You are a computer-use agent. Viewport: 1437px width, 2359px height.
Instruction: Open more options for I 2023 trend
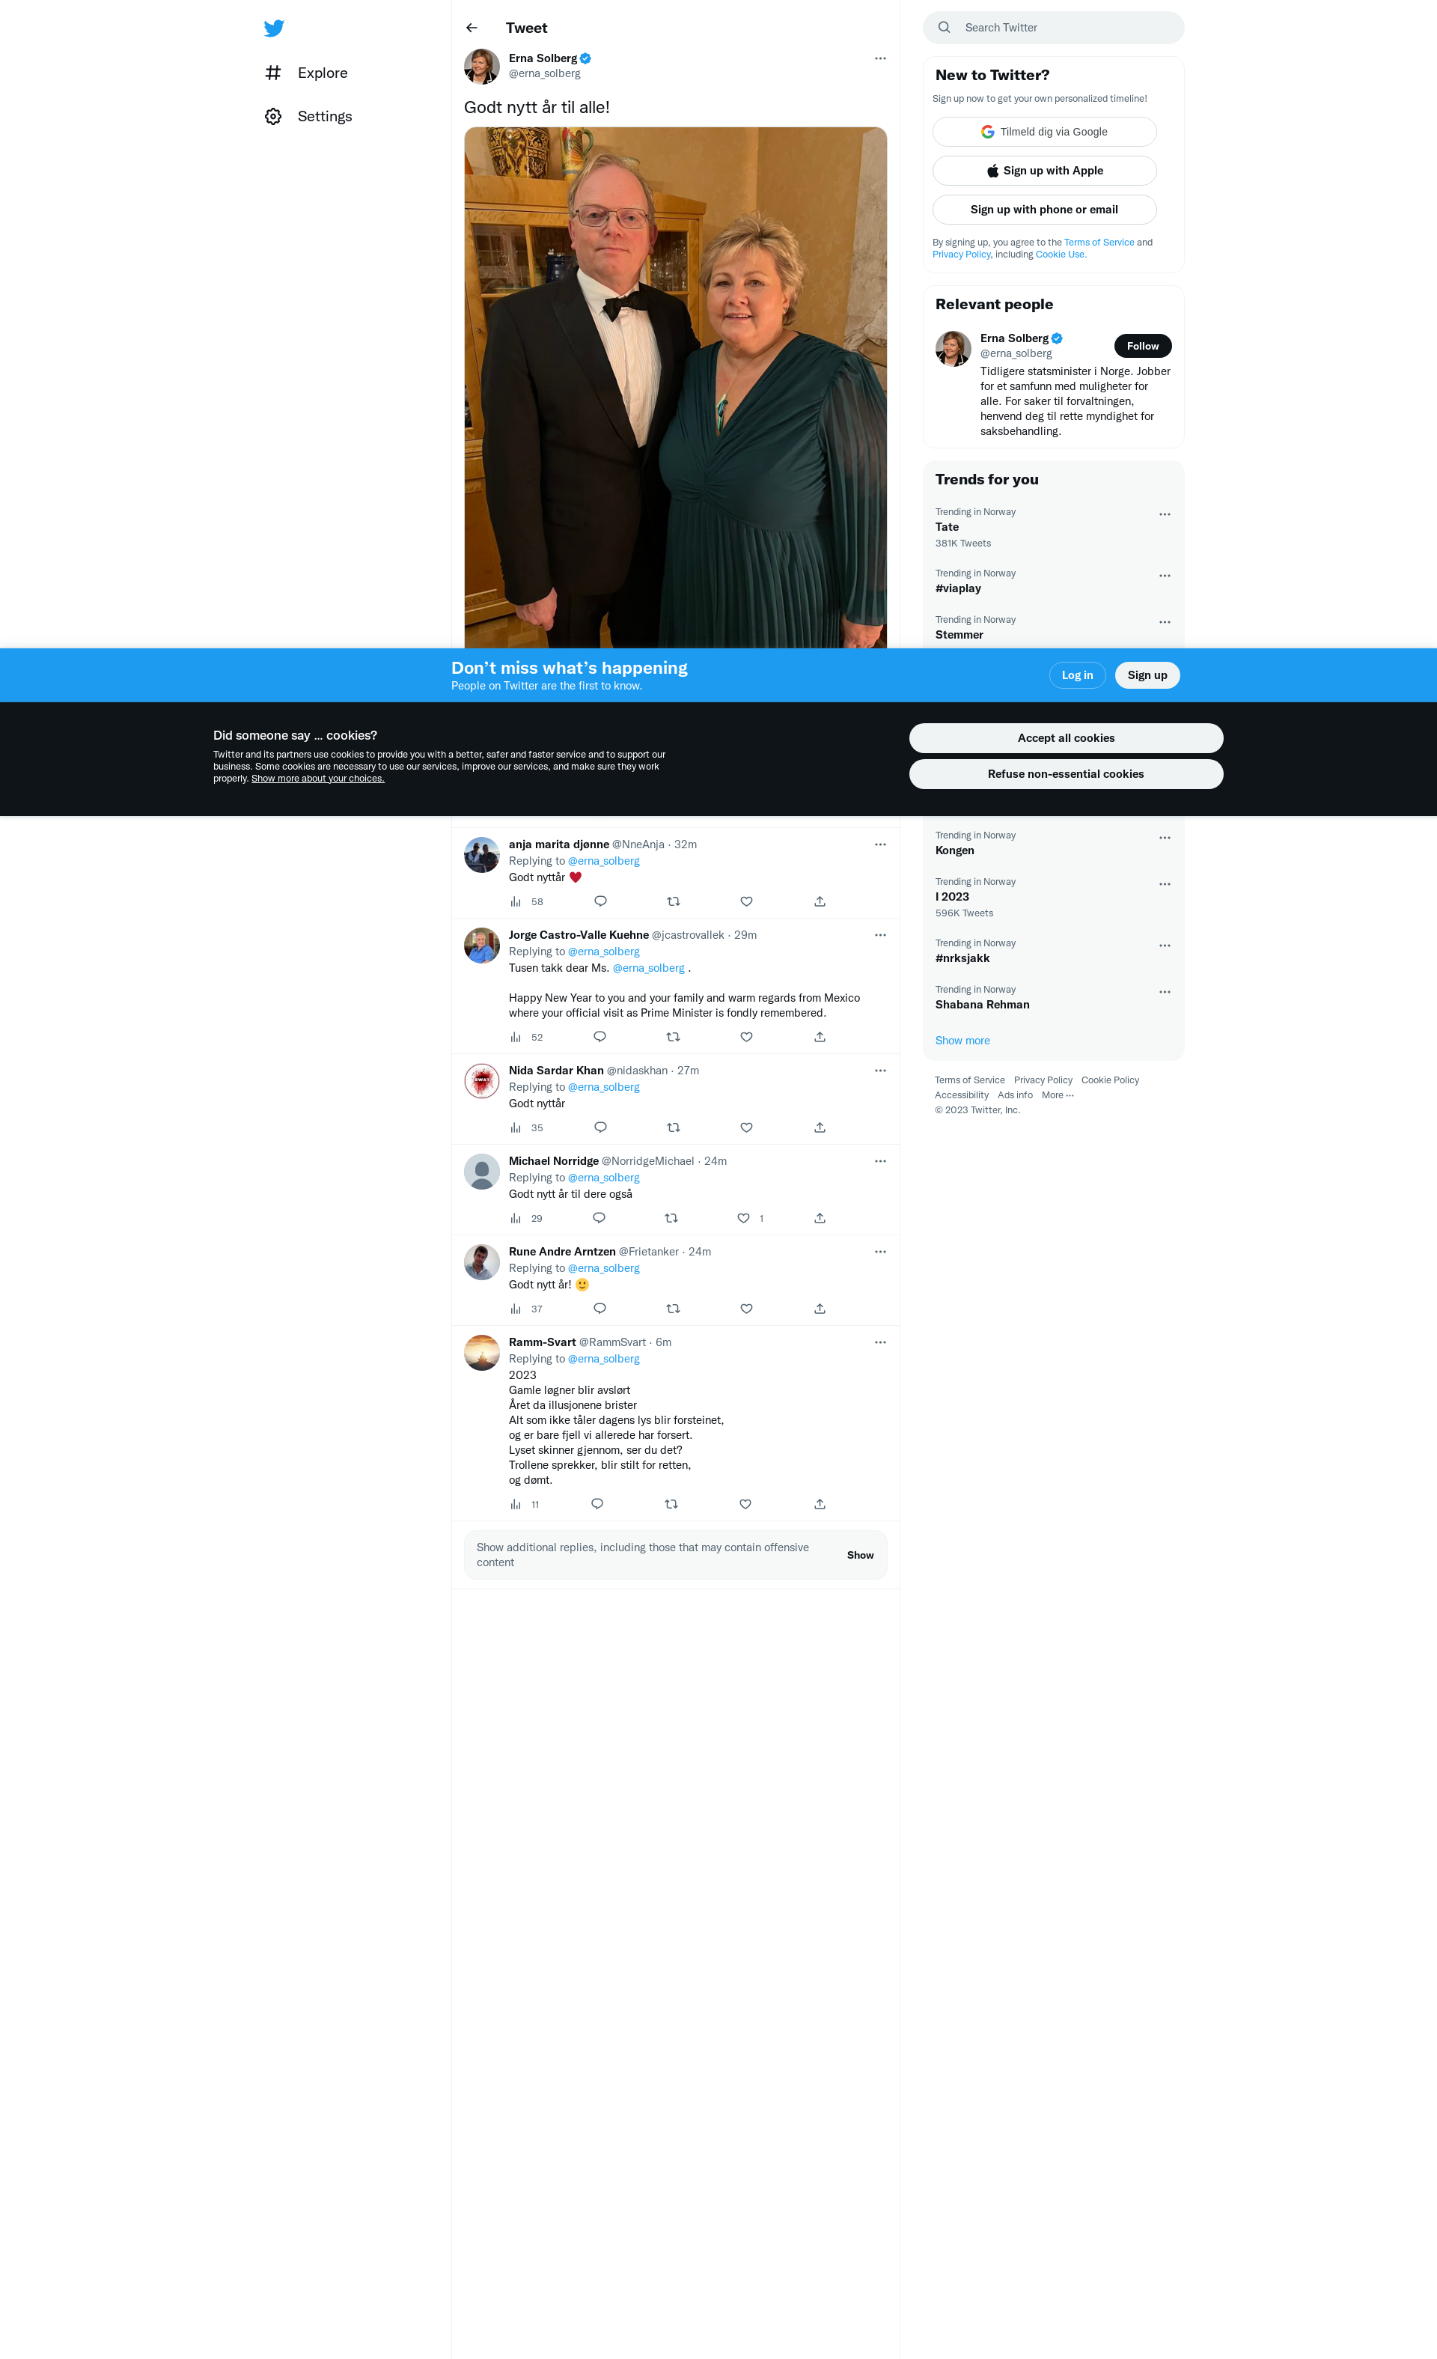1164,883
